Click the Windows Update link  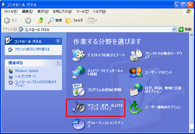[27, 71]
